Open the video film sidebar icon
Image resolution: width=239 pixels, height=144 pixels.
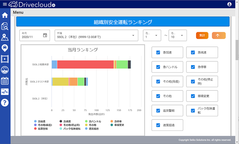pos(5,59)
